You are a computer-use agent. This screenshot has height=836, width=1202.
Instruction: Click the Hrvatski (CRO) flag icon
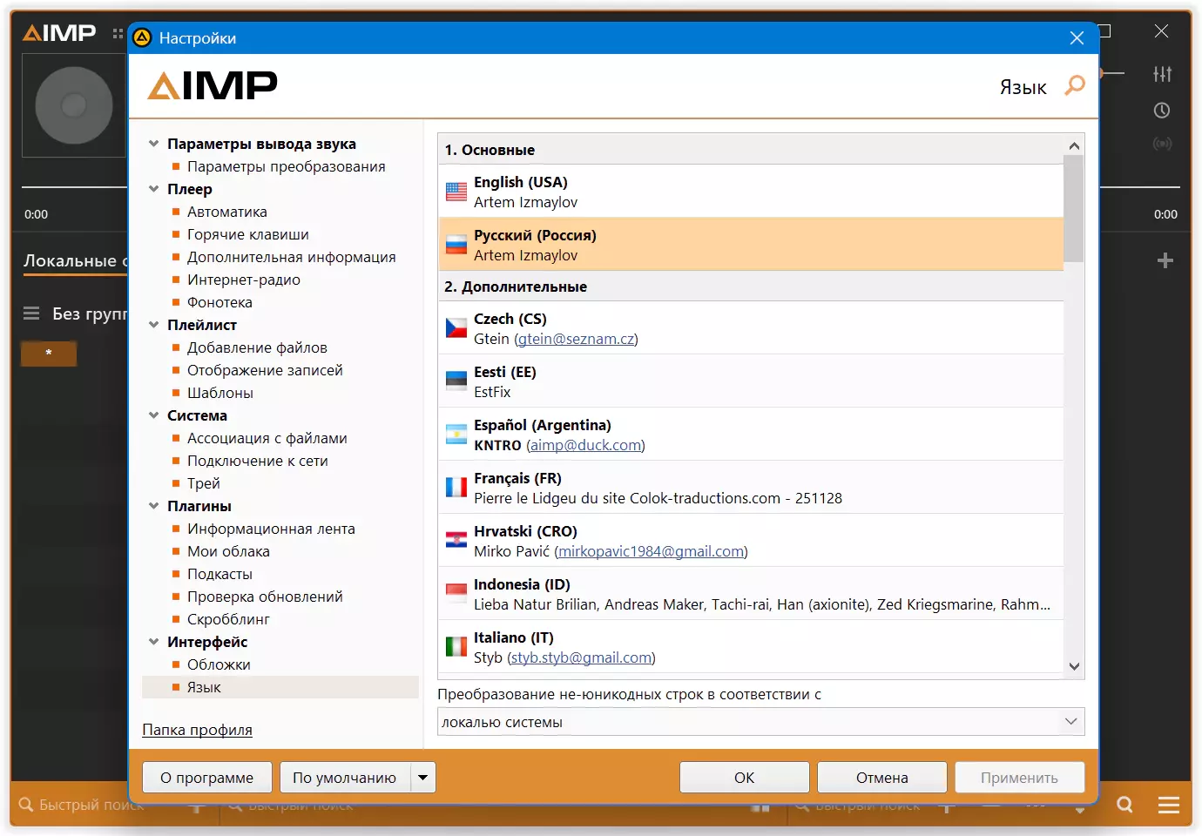[x=456, y=541]
